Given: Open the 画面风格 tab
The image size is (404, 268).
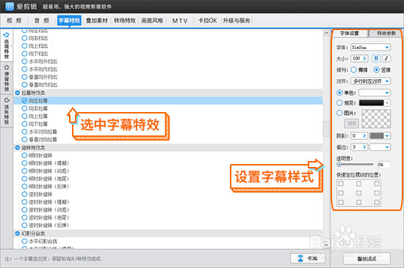Looking at the screenshot, I should [x=152, y=21].
